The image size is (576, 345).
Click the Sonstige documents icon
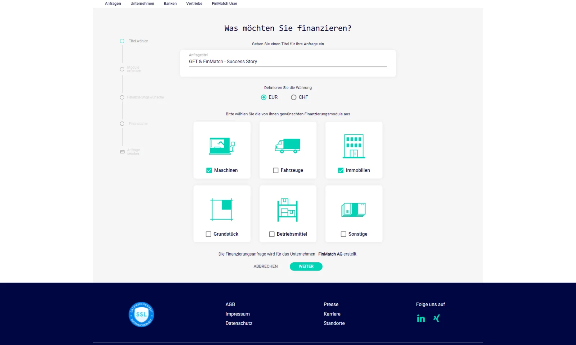354,210
